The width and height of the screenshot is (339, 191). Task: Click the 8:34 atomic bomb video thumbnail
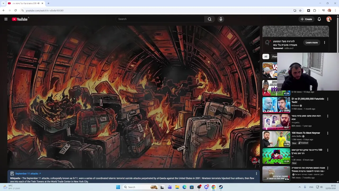(x=276, y=173)
